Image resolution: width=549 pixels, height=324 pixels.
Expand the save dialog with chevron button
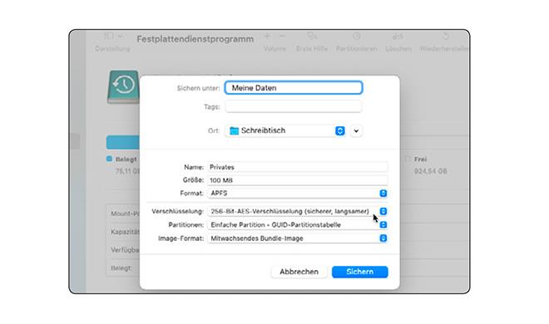[356, 130]
